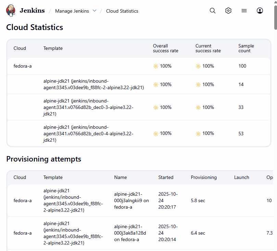277x251 pixels.
Task: Go to Manage Jenkins breadcrumb
Action: (x=72, y=11)
